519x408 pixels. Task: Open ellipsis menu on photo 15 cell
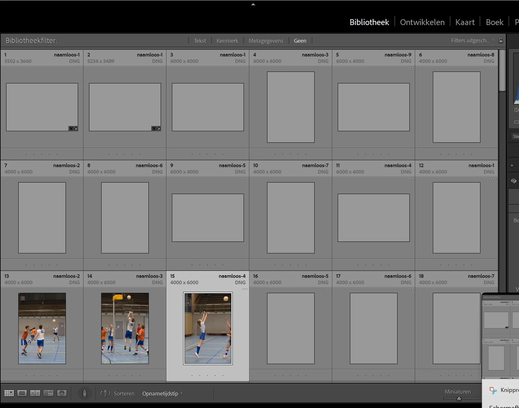click(245, 289)
